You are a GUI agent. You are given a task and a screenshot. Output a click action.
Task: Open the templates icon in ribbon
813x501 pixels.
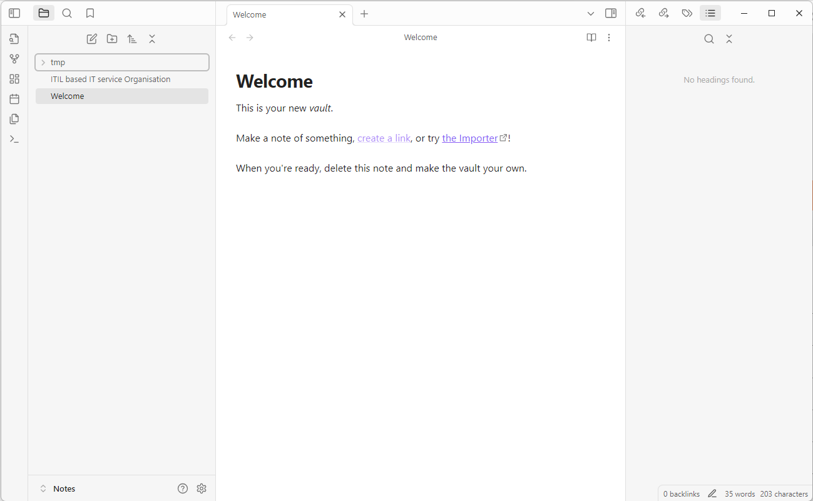14,119
